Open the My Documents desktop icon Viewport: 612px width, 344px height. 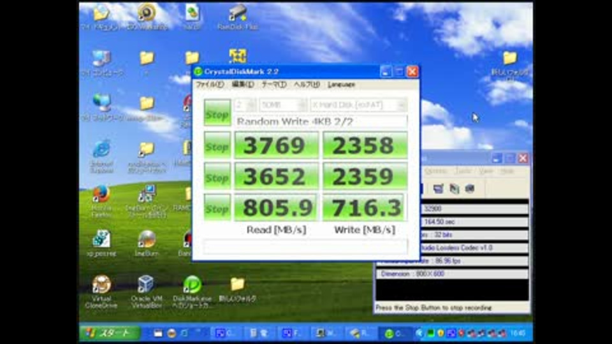coord(101,17)
